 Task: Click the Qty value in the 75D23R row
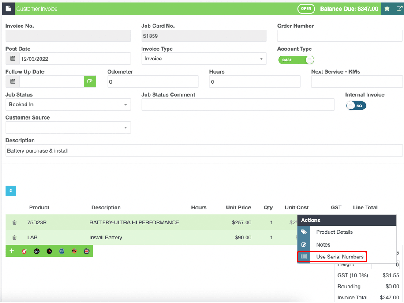pyautogui.click(x=271, y=222)
